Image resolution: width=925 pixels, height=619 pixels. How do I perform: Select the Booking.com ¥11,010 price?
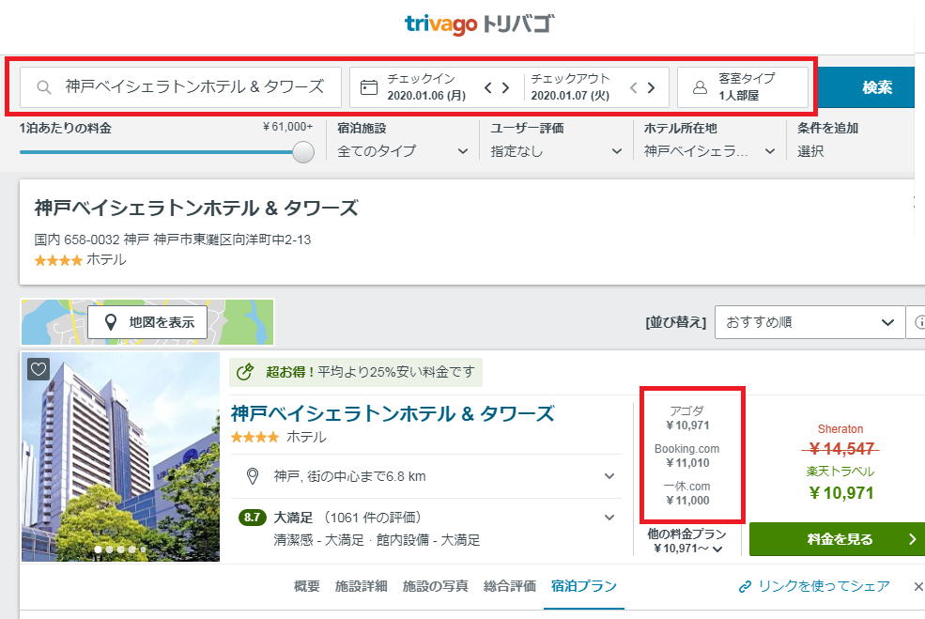tap(687, 456)
